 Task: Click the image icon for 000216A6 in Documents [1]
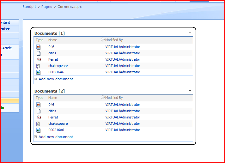(39, 72)
